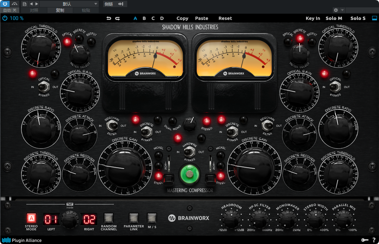Click the left VU meter
This screenshot has height=244, width=379.
click(145, 58)
